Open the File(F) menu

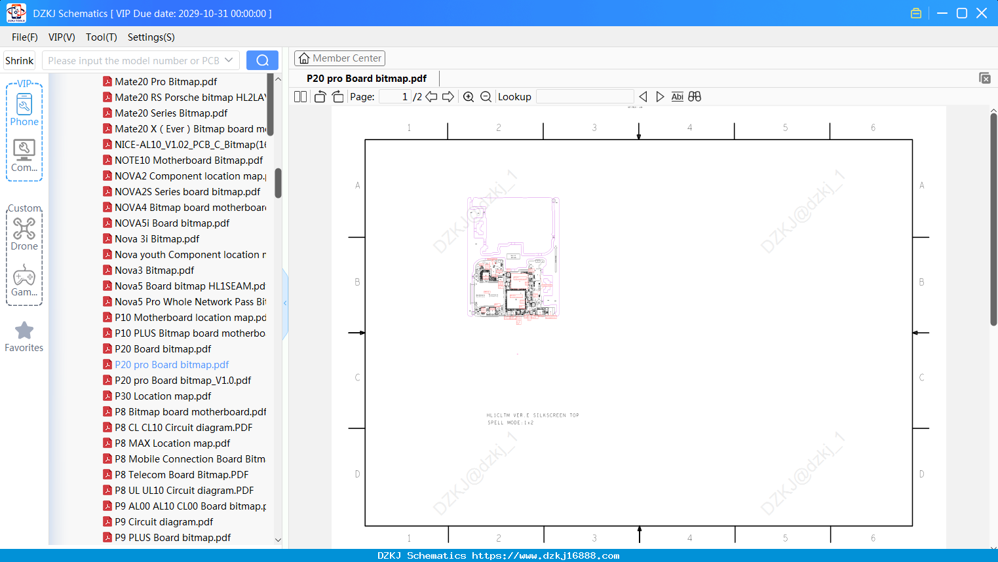(25, 37)
